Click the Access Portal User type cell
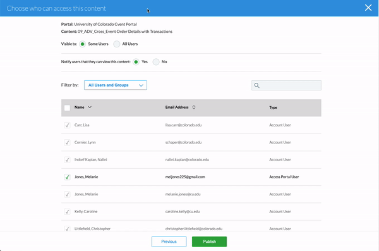 [x=284, y=177]
